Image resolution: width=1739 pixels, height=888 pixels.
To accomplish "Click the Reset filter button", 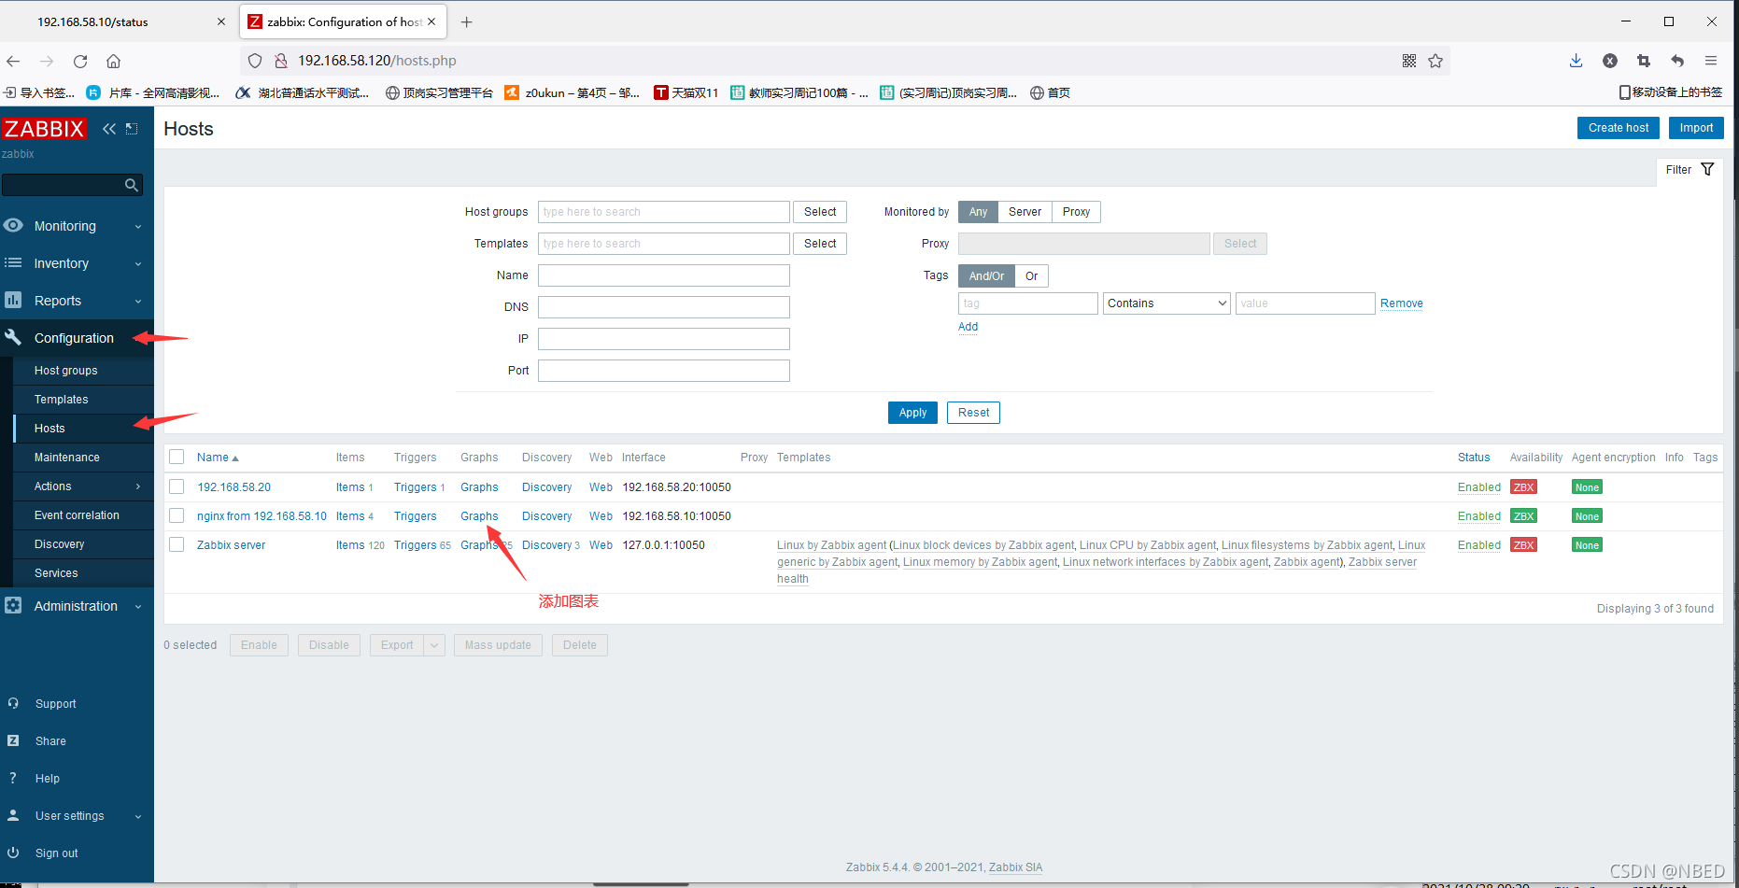I will [x=973, y=413].
